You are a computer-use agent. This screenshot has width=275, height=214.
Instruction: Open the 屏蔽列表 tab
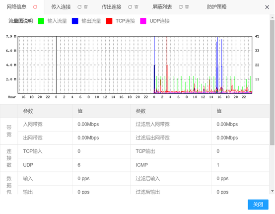[x=162, y=7]
